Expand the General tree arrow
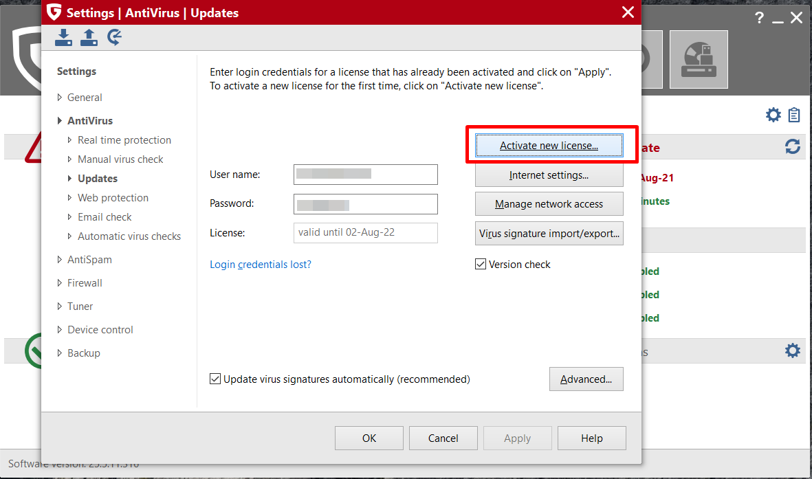The height and width of the screenshot is (479, 812). 60,98
